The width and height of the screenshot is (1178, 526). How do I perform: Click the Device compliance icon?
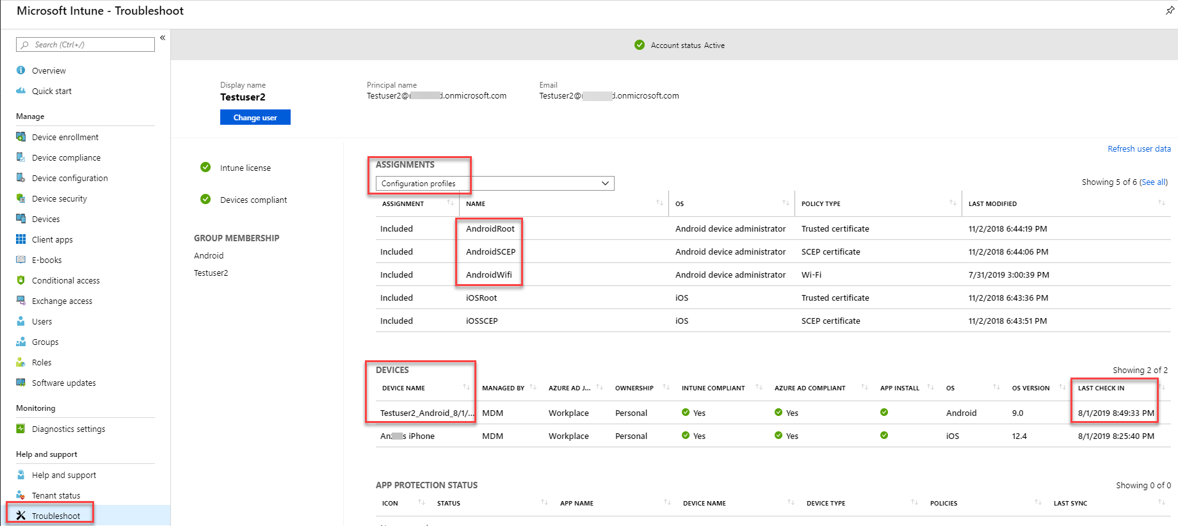pos(20,157)
